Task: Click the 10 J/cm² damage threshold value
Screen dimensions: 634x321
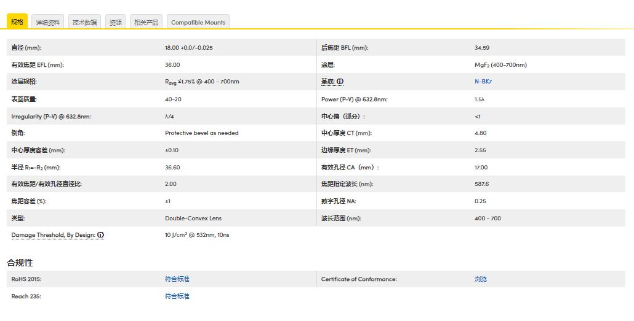Action: (197, 235)
